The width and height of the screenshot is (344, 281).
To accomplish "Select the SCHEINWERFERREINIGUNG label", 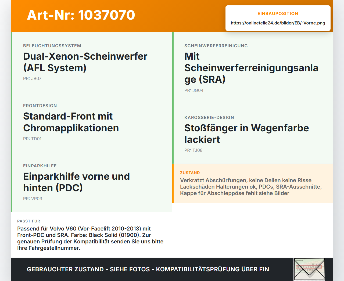I will (x=216, y=46).
